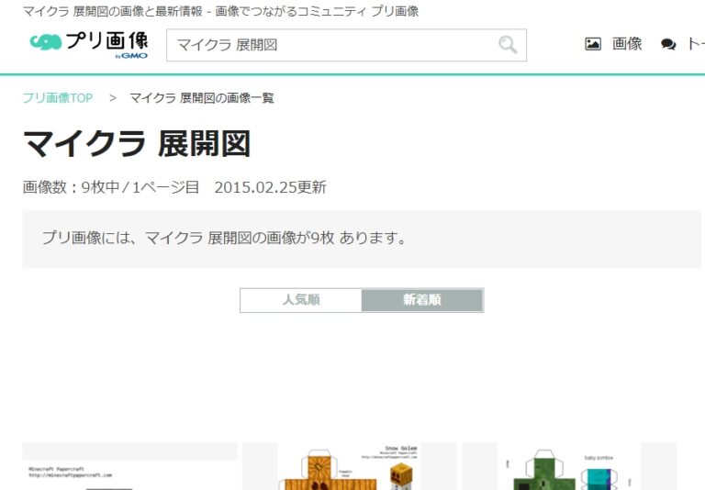This screenshot has height=490, width=705.
Task: Click the 9枚 image count message box
Action: click(362, 238)
